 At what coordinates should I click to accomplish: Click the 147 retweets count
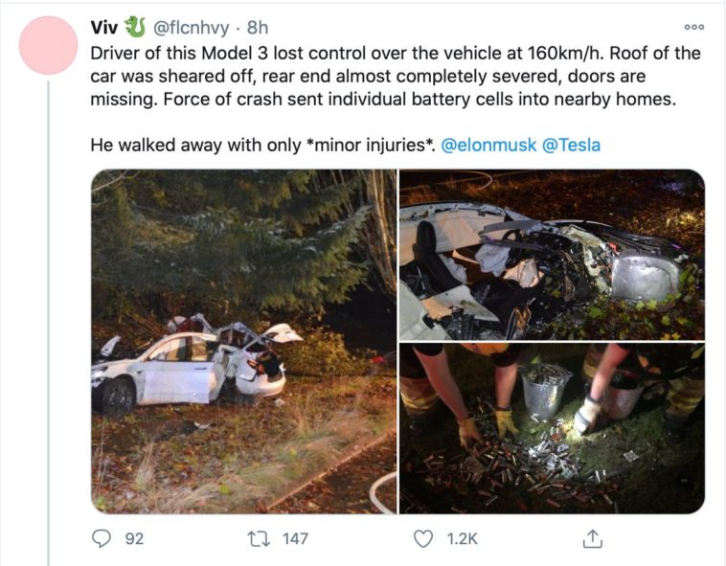(x=295, y=538)
